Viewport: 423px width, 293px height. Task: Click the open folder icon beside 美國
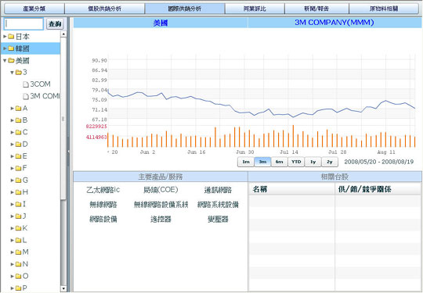coord(11,60)
